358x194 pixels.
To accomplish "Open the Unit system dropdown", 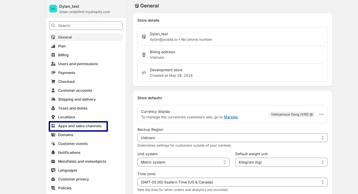I will pyautogui.click(x=184, y=162).
